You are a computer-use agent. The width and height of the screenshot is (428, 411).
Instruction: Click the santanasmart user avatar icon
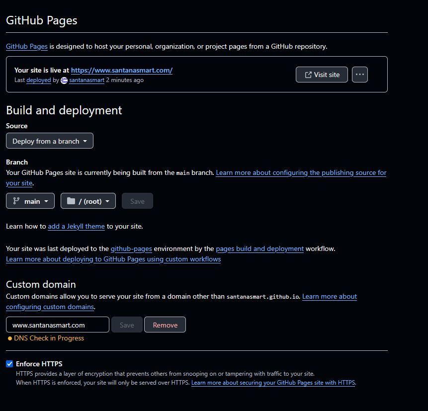coord(64,81)
